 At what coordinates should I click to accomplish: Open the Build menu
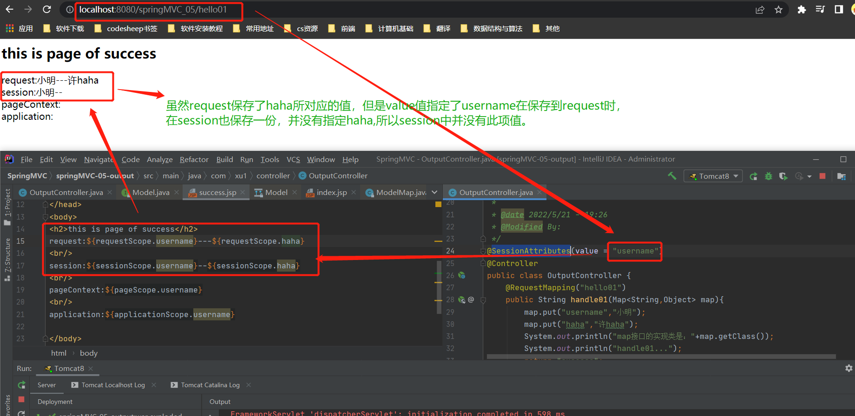pyautogui.click(x=224, y=159)
